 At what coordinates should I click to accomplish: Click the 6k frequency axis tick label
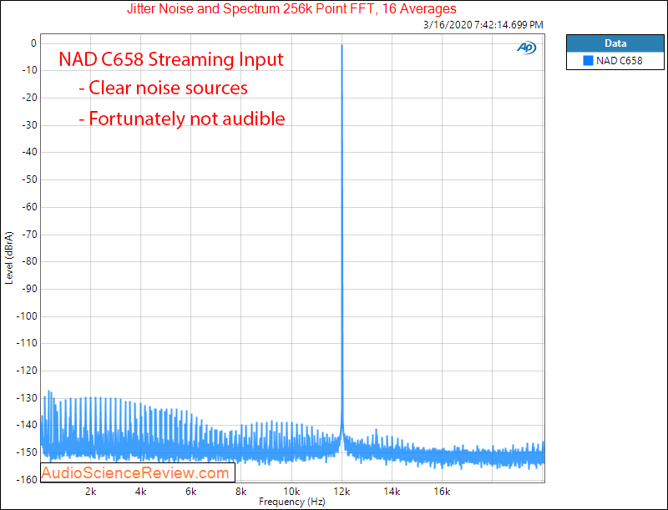(191, 492)
